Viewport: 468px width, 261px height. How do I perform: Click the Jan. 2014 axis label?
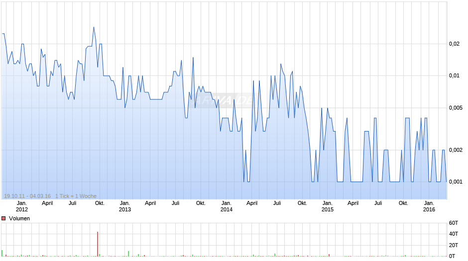click(226, 206)
